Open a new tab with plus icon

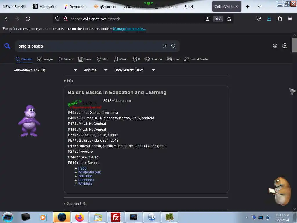pyautogui.click(x=248, y=7)
